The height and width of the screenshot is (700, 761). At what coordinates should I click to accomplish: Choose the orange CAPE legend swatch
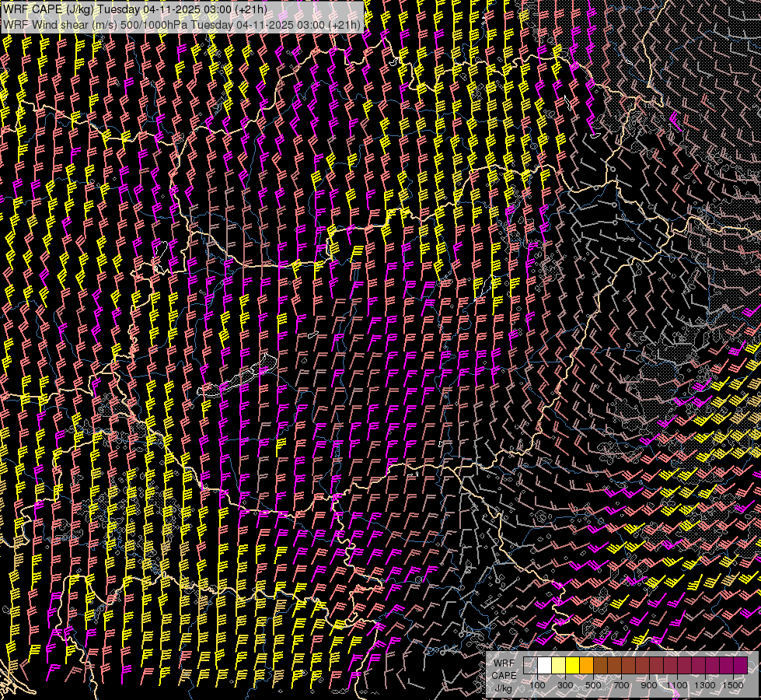(x=586, y=665)
